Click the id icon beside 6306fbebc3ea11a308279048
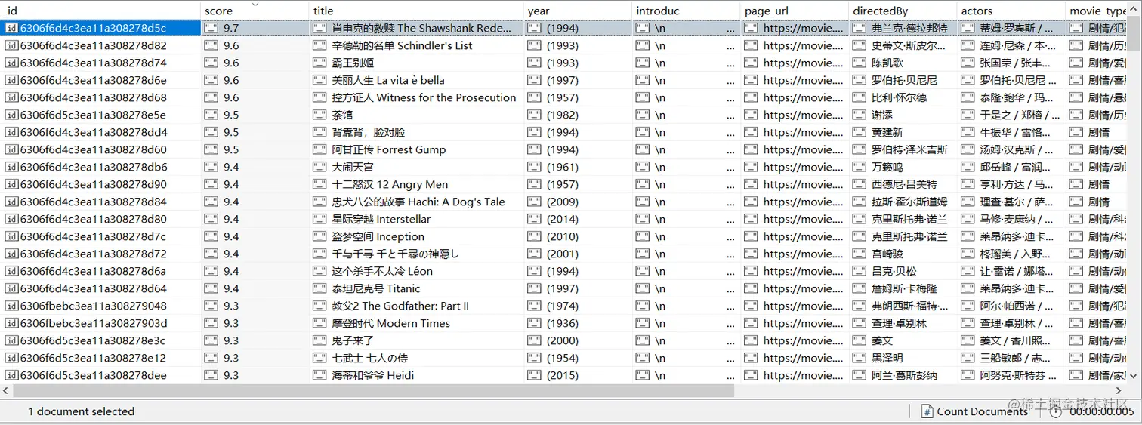Screen dimensions: 1142x425 point(11,306)
